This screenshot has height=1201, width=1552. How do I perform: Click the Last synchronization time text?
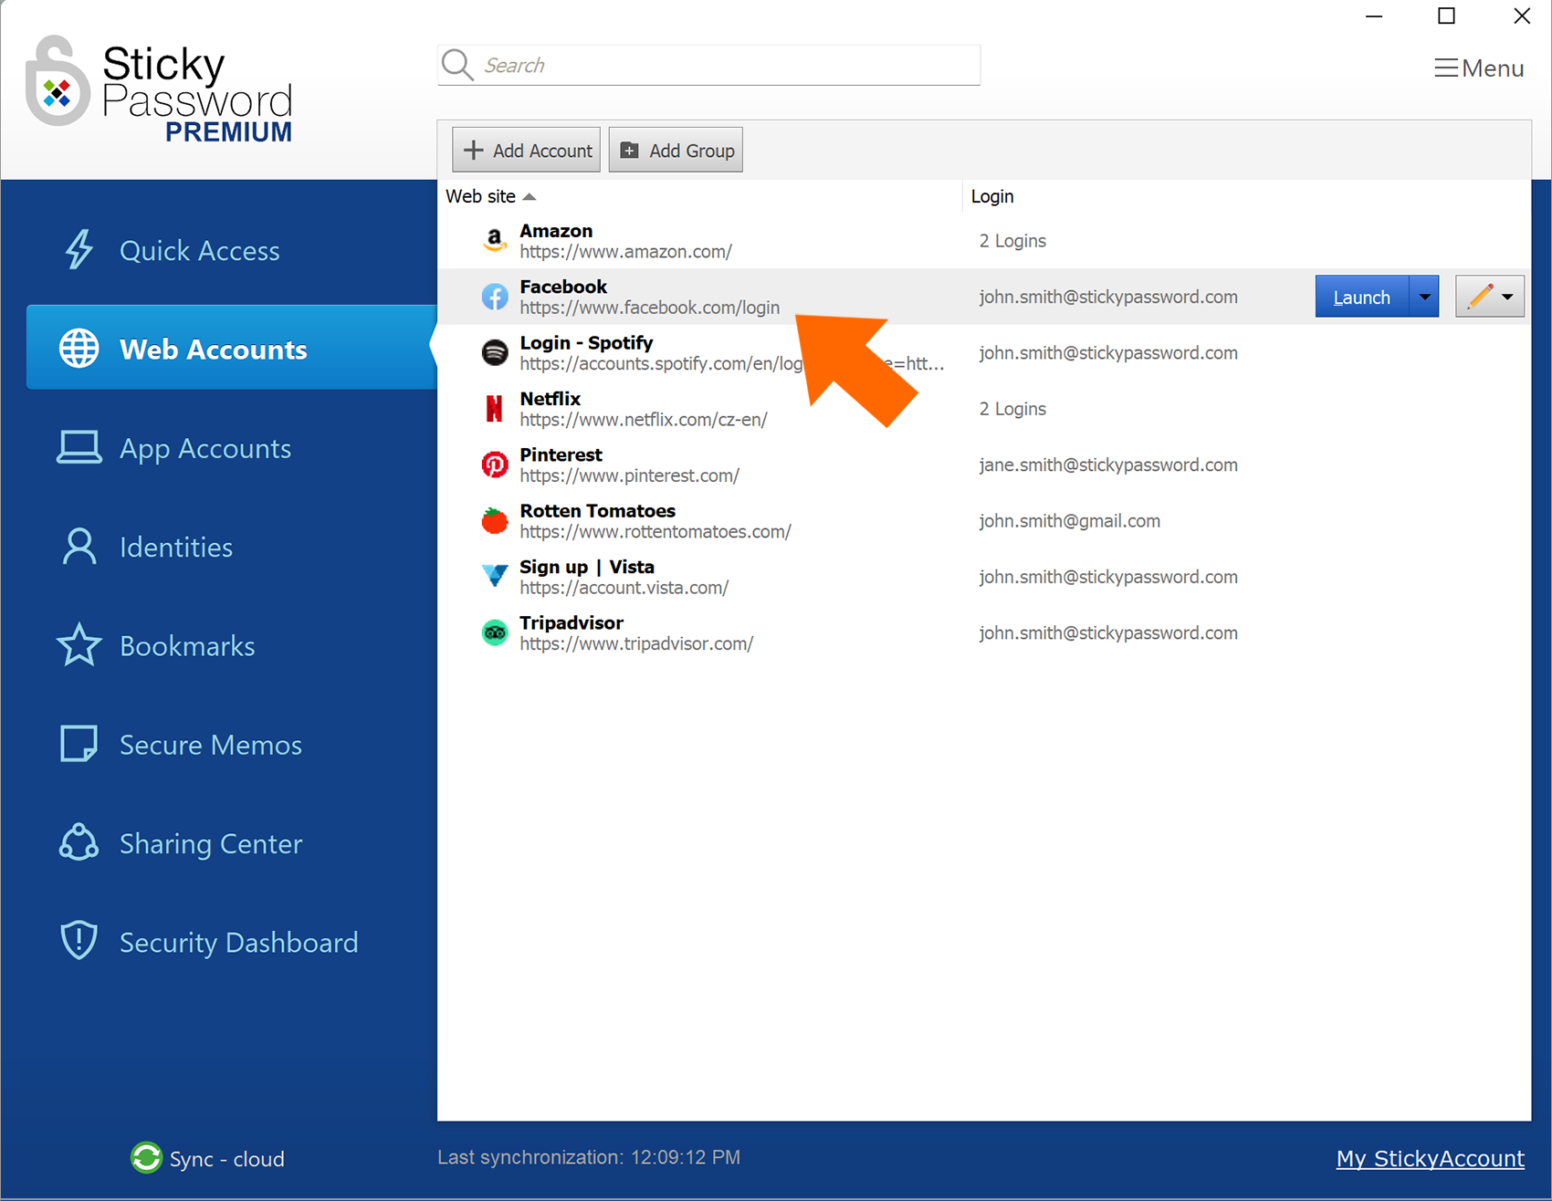(589, 1157)
